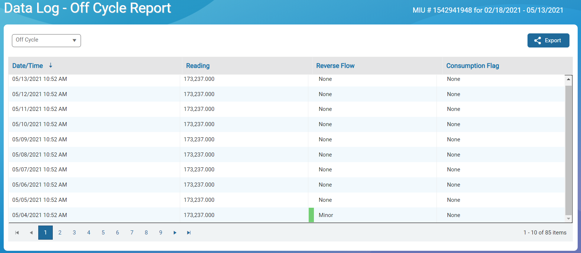Select the top row dated 05/13/2021
This screenshot has height=253, width=581.
pos(149,79)
